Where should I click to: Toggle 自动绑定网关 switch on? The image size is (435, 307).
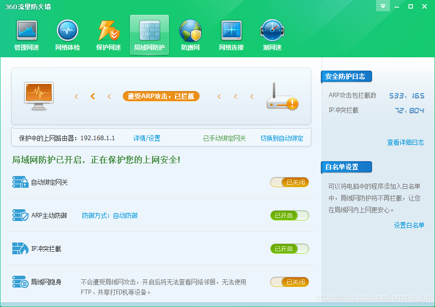(x=289, y=182)
